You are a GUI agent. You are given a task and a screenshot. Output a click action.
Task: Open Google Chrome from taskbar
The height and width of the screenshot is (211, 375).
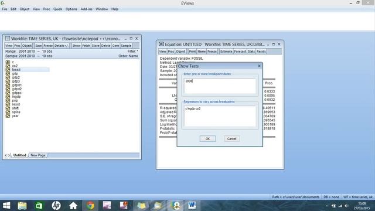tap(90, 206)
